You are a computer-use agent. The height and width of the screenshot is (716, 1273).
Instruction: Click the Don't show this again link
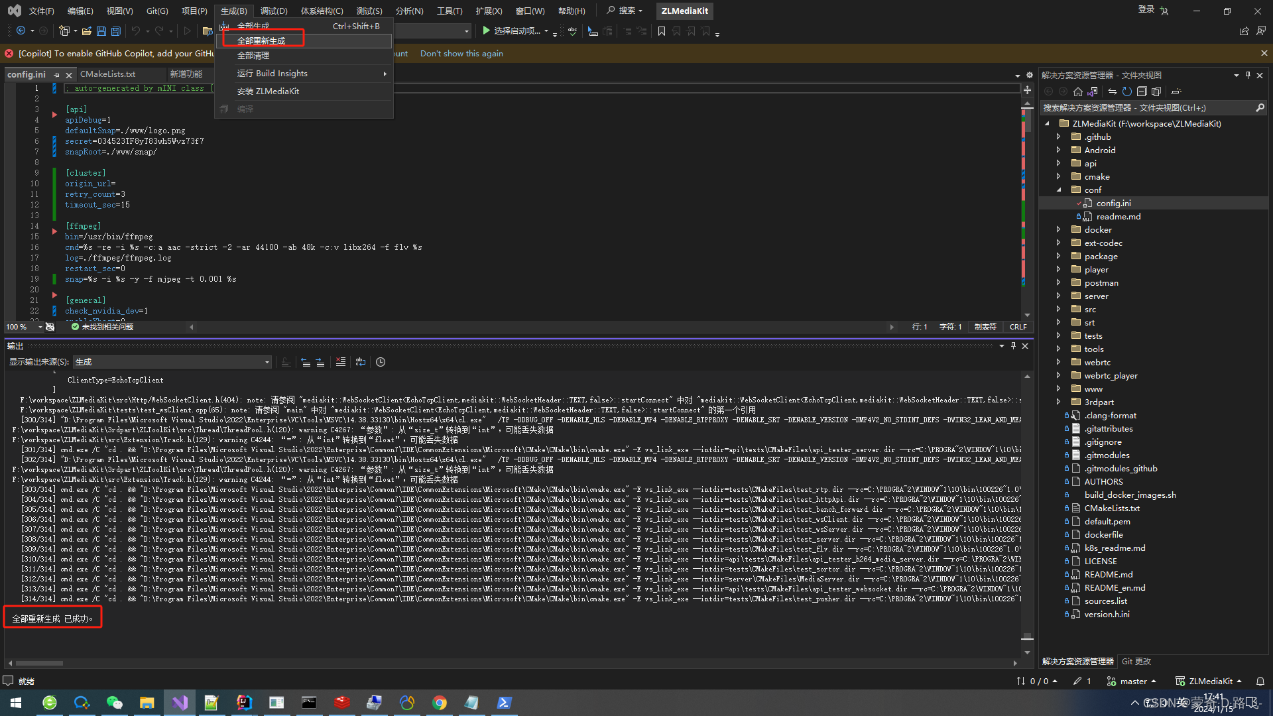click(x=461, y=54)
